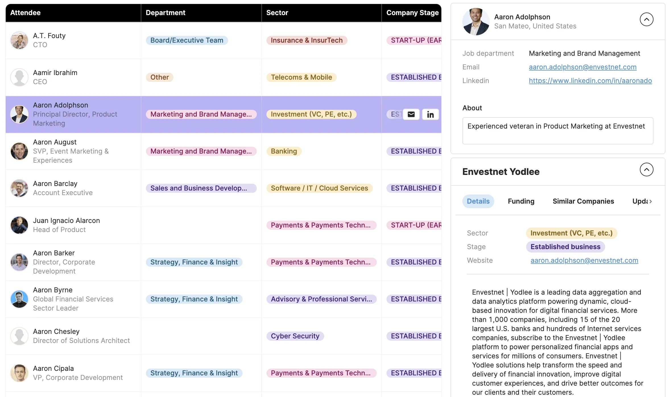Viewport: 670px width, 397px height.
Task: Select the Aaron Barker attendee name
Action: [54, 253]
